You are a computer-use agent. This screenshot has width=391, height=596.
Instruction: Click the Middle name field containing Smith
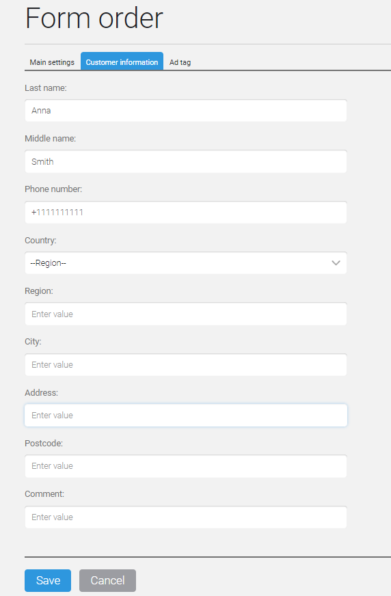(x=186, y=161)
